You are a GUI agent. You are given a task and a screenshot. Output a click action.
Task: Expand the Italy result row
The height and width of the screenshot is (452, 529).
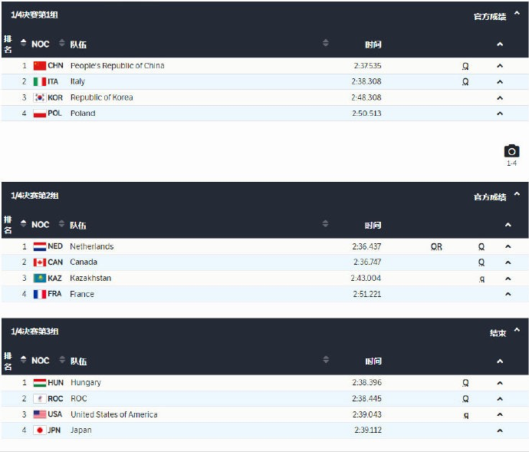pos(500,81)
